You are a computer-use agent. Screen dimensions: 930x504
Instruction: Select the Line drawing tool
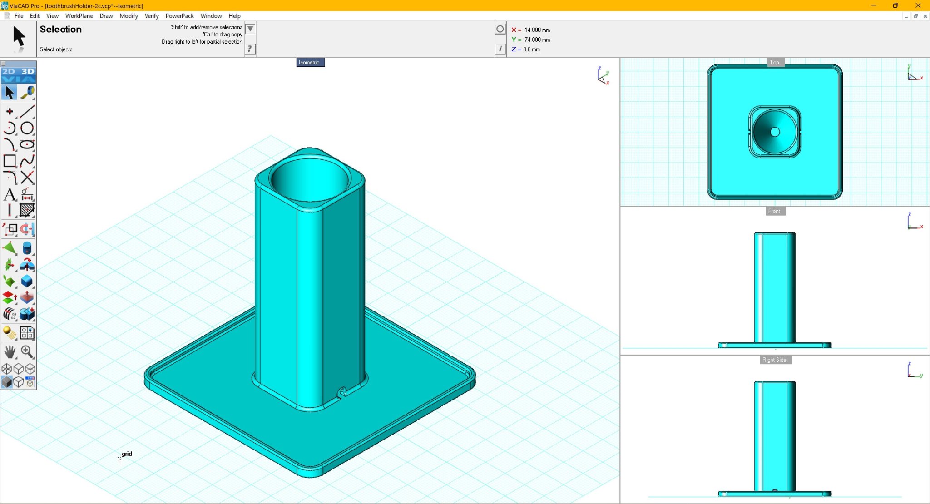(x=27, y=111)
